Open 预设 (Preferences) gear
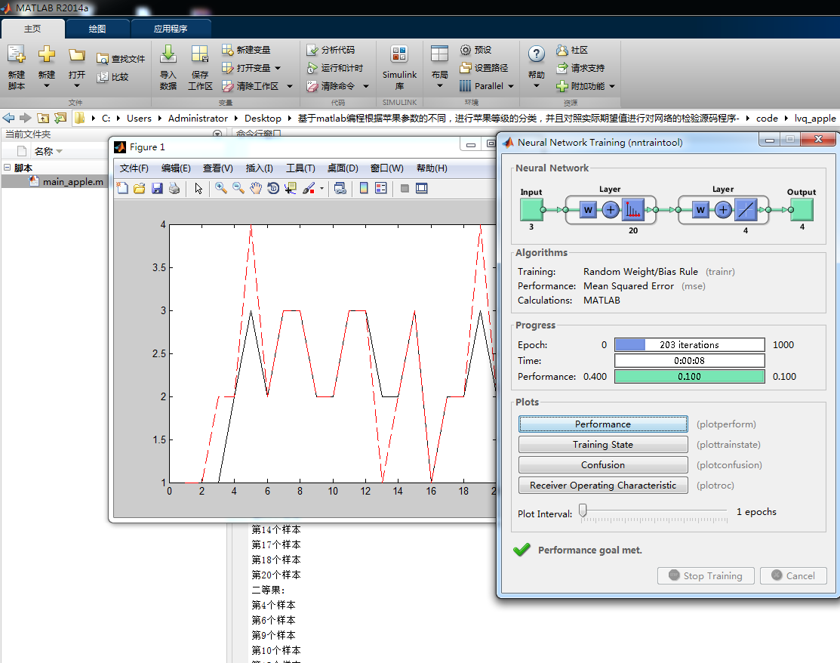Viewport: 840px width, 663px height. pyautogui.click(x=475, y=50)
